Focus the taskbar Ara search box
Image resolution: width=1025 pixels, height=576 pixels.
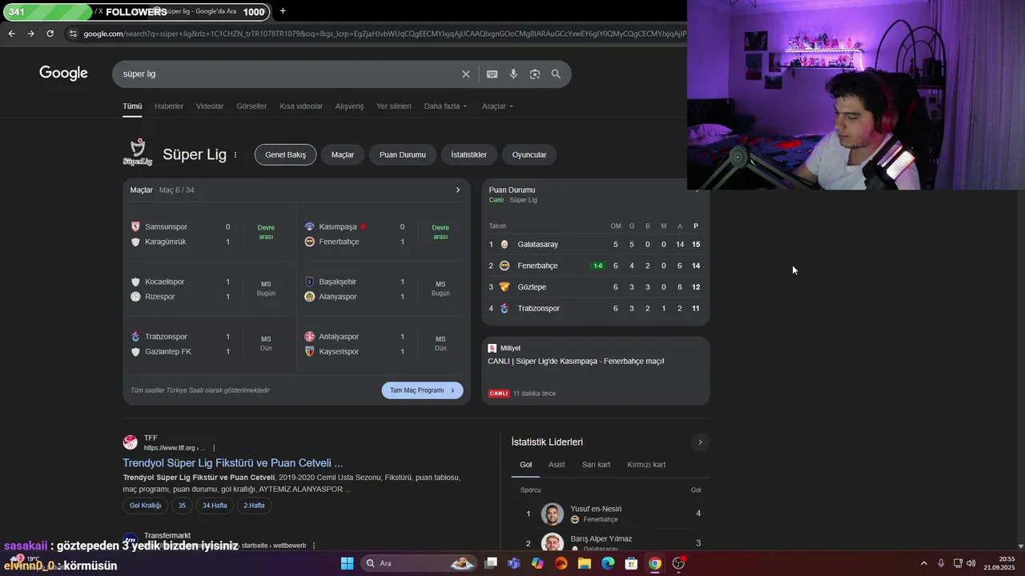pos(420,563)
